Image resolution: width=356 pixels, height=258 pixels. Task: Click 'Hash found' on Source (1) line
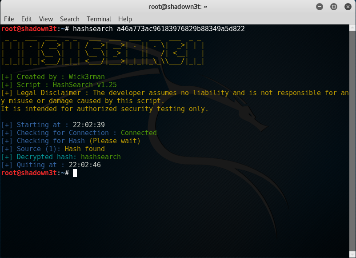pos(85,149)
